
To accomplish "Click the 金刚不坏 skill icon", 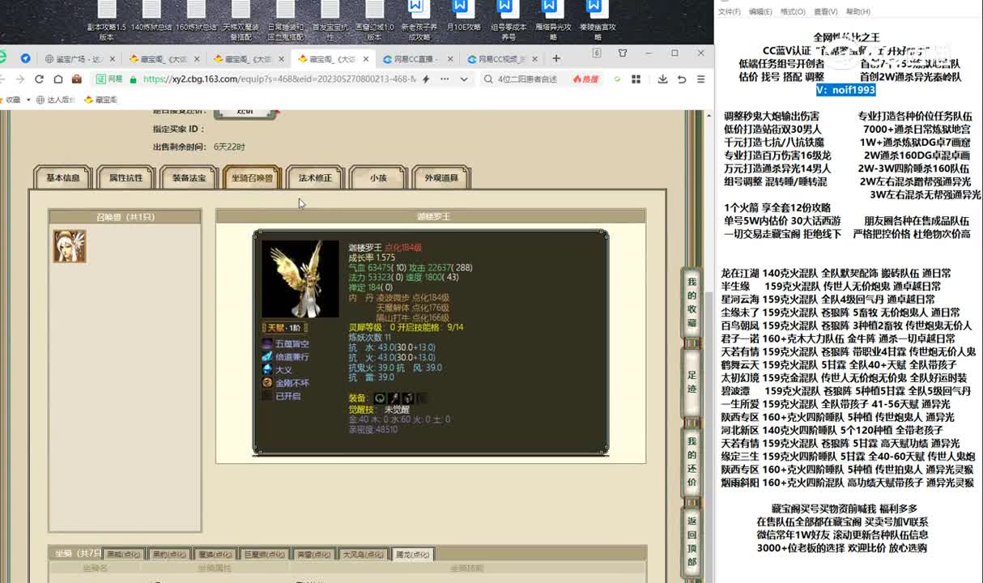I will point(267,383).
